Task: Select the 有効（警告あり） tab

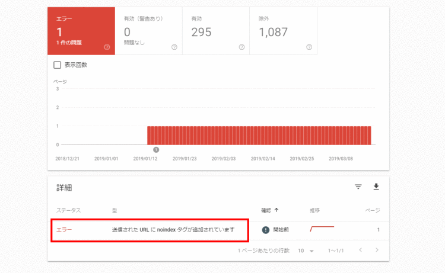Action: (148, 31)
